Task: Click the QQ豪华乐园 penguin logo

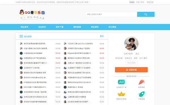Action: (x=32, y=14)
